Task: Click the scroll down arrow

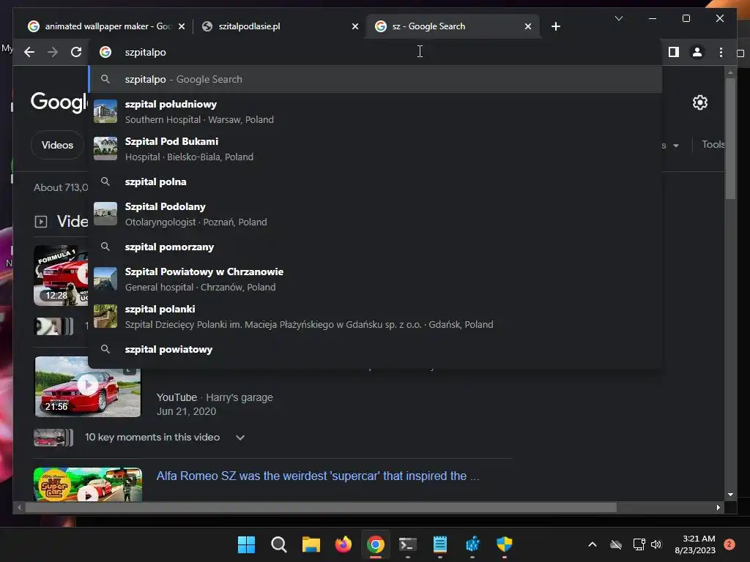Action: coord(730,495)
